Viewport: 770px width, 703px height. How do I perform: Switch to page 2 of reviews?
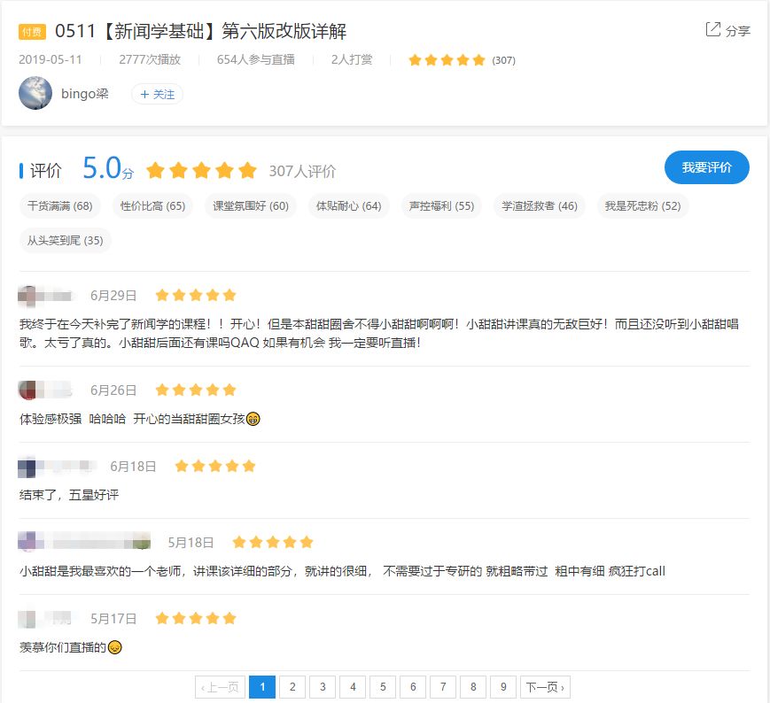[292, 686]
